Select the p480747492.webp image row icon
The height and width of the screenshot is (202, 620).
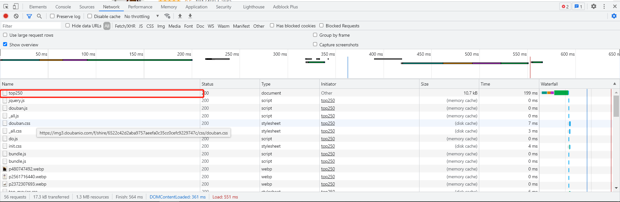coord(5,169)
